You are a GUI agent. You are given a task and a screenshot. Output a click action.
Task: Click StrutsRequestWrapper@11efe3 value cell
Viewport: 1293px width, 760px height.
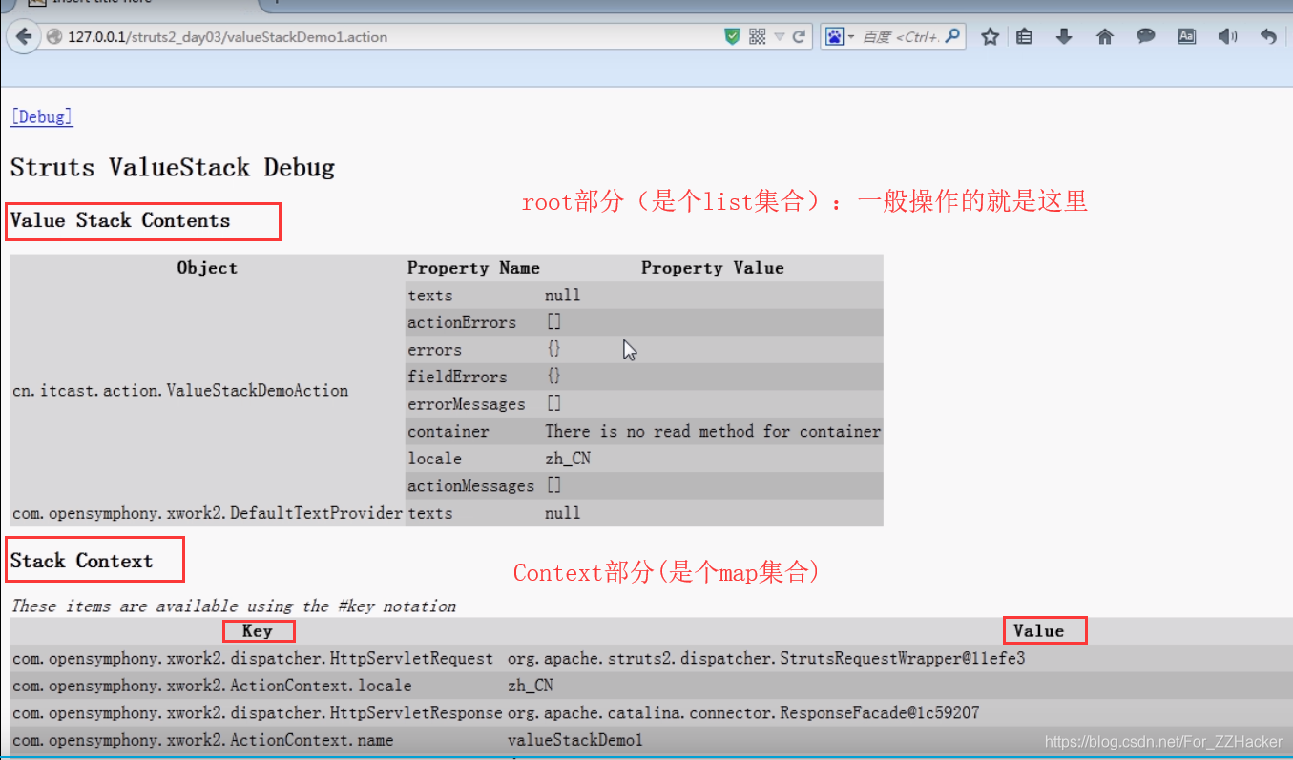(766, 658)
